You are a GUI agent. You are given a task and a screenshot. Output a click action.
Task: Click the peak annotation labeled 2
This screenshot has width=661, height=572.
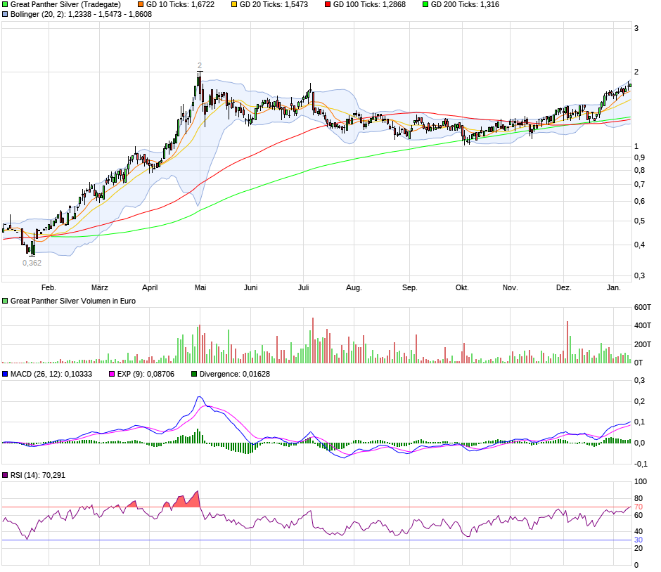(x=200, y=65)
